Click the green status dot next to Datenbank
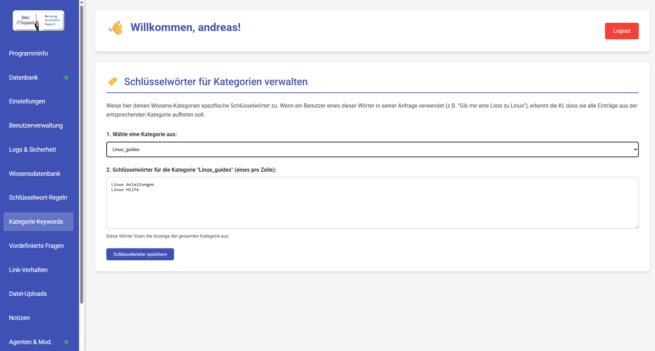Screen dimensions: 655x351 point(66,78)
